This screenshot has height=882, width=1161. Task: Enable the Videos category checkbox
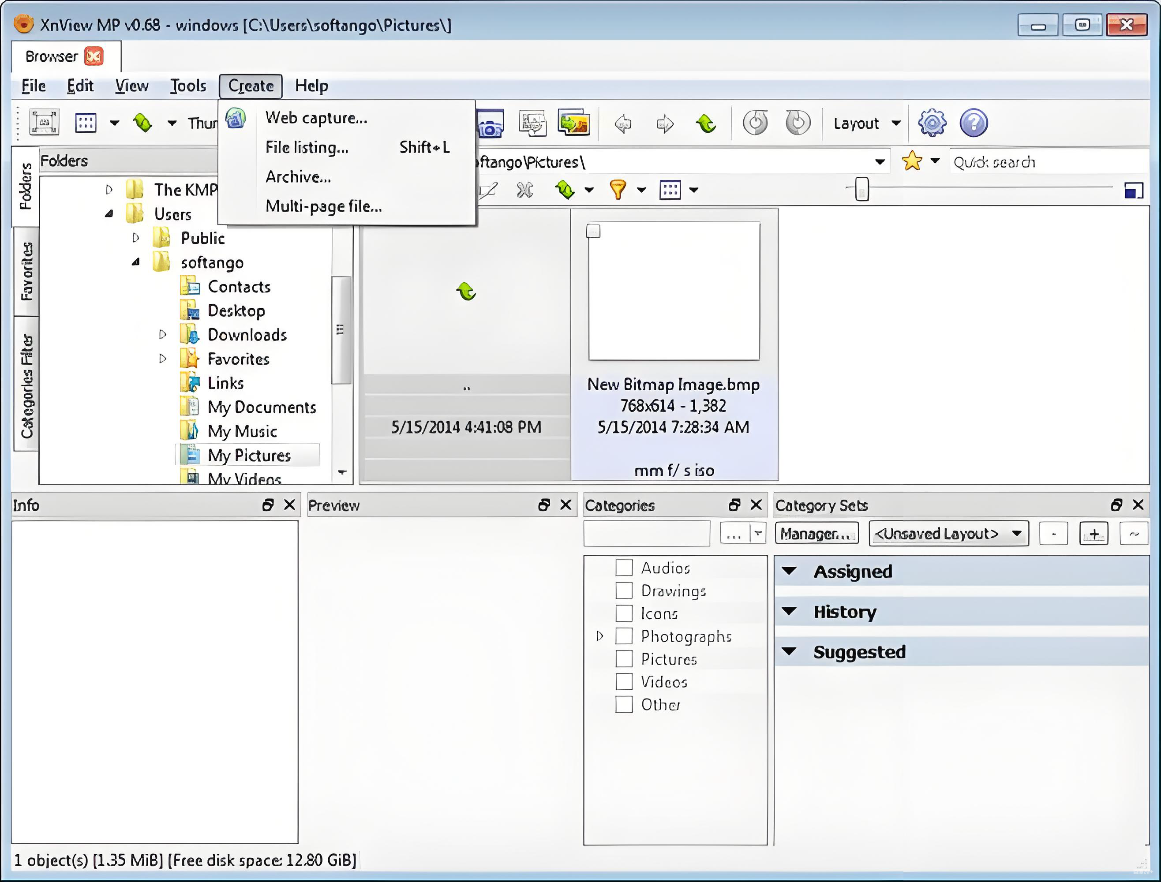point(624,681)
